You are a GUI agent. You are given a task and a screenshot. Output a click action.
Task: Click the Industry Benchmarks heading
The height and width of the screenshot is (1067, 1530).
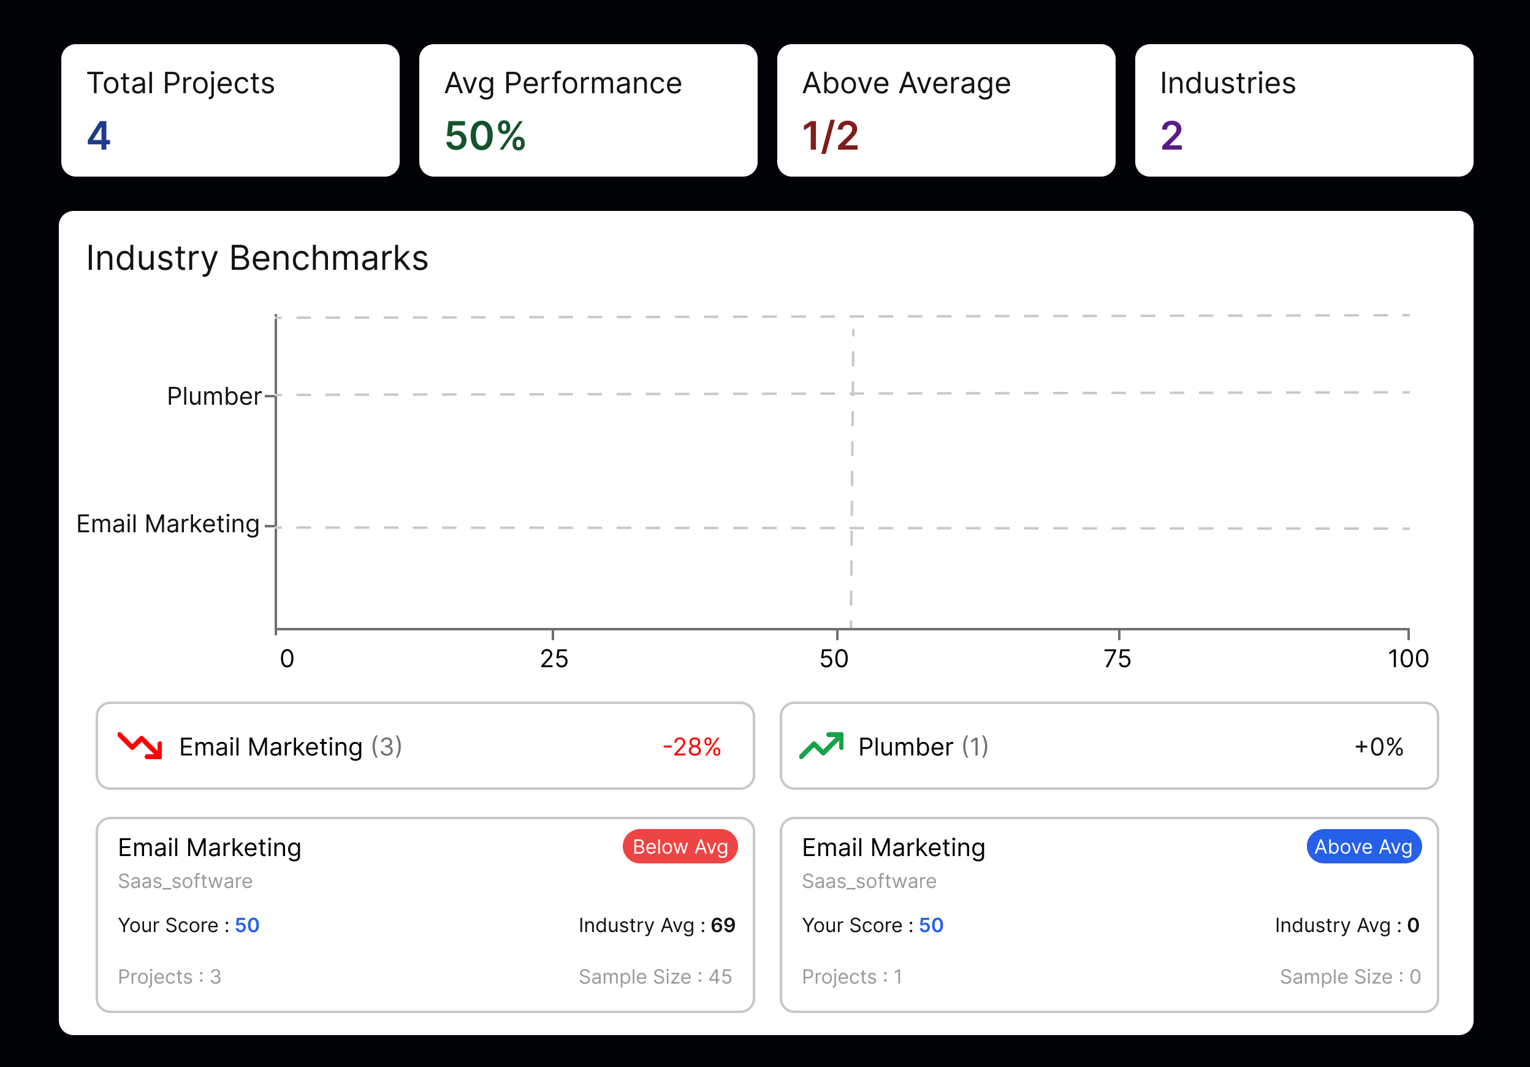pyautogui.click(x=257, y=258)
